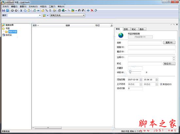This screenshot has width=180, height=134.
Task: Open the 查看(V) menu
Action: click(23, 7)
